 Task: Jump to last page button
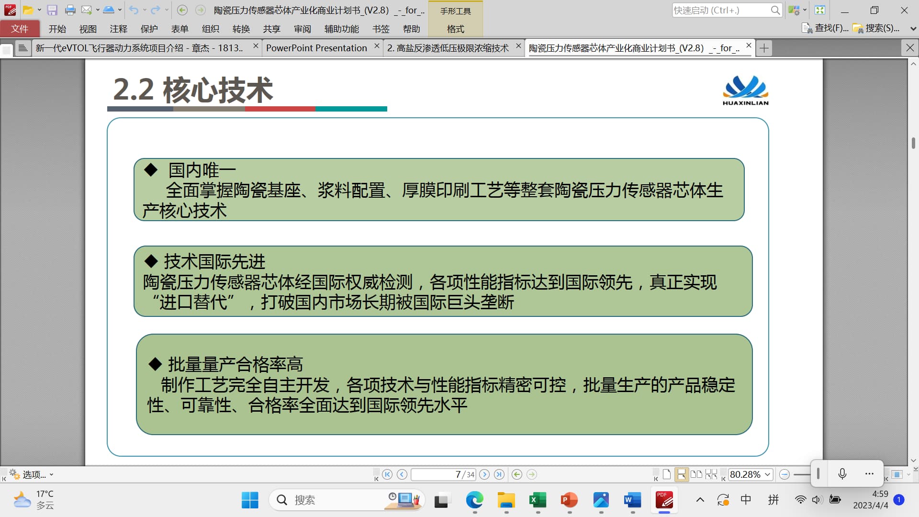[x=499, y=474]
